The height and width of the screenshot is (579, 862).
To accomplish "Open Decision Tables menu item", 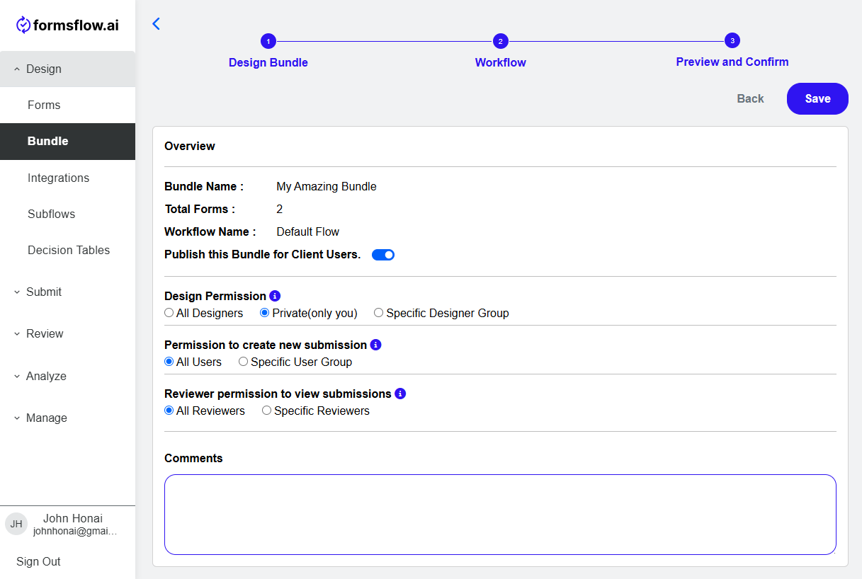I will click(67, 250).
